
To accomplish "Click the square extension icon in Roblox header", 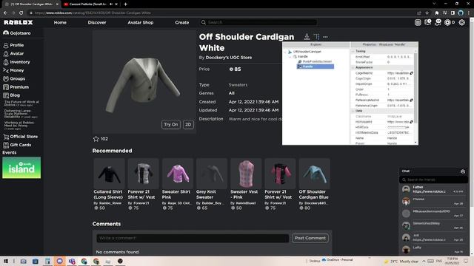I will click(418, 22).
